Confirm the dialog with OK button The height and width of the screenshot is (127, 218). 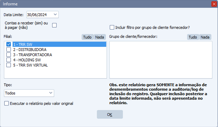110,114
